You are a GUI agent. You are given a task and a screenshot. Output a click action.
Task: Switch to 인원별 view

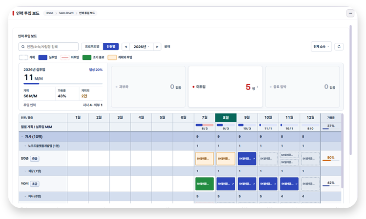tap(111, 47)
